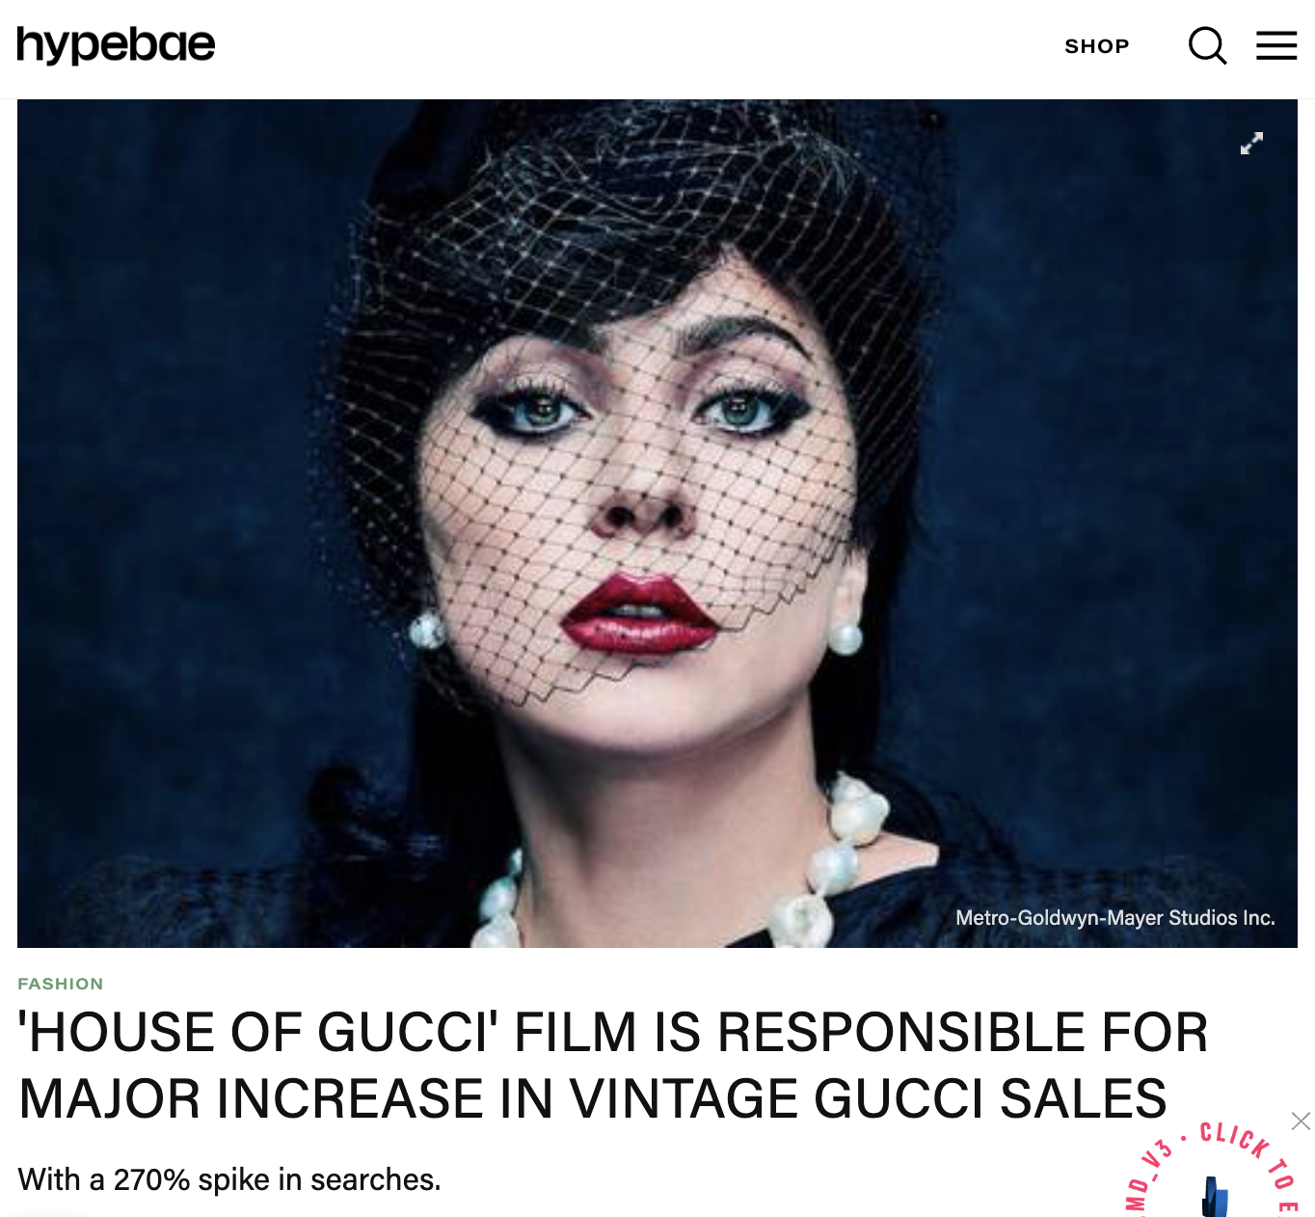This screenshot has width=1315, height=1217.
Task: Click the '270%' figure in the subheading
Action: tap(151, 1179)
